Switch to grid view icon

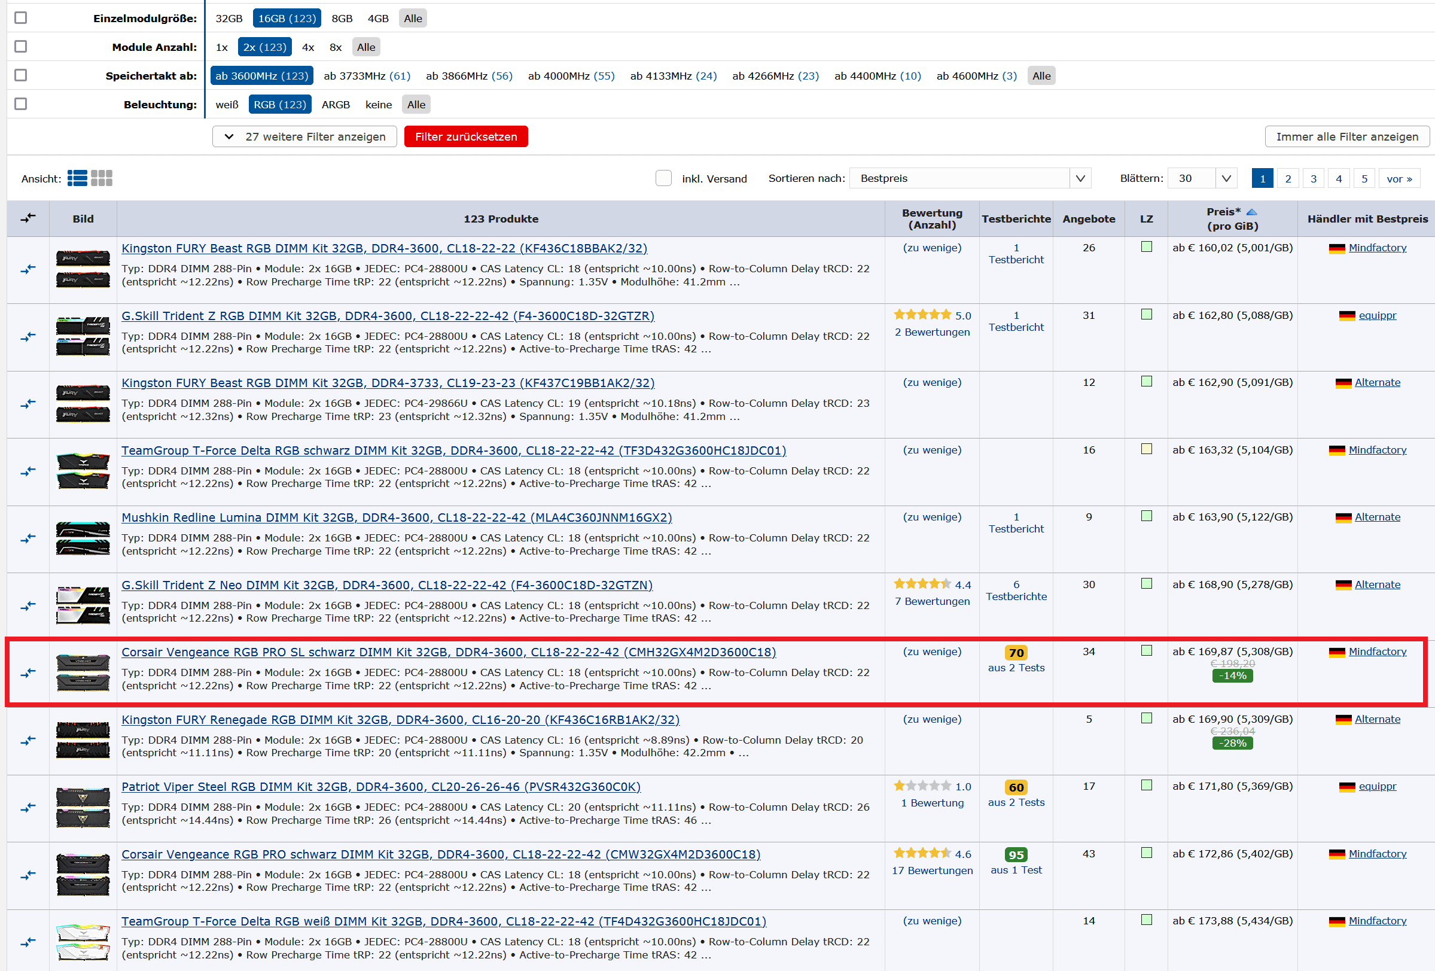tap(101, 178)
